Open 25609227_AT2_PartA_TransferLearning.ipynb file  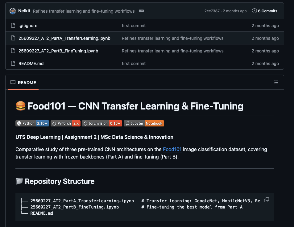click(x=64, y=38)
